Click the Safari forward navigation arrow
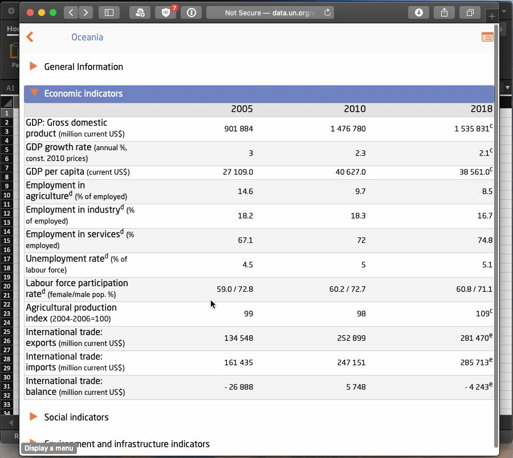 pos(85,13)
